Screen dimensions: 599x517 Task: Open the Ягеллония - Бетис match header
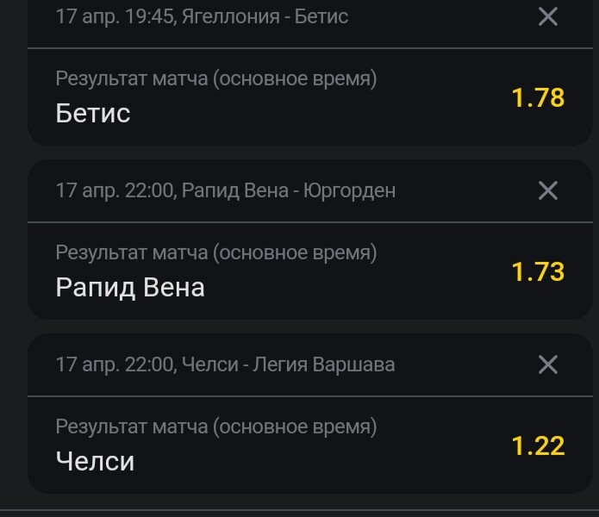[x=202, y=16]
